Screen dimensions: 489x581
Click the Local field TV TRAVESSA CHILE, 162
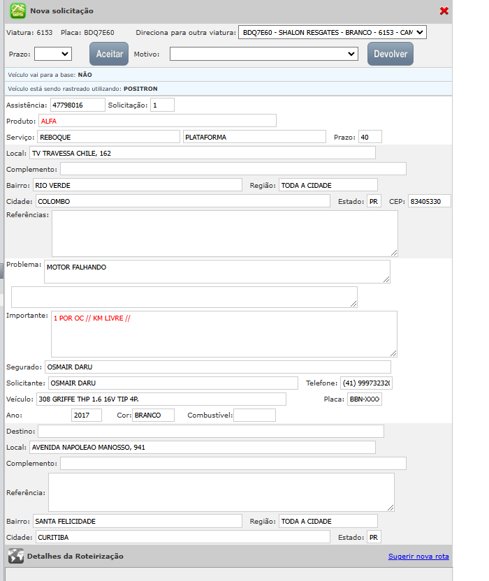[x=203, y=153]
